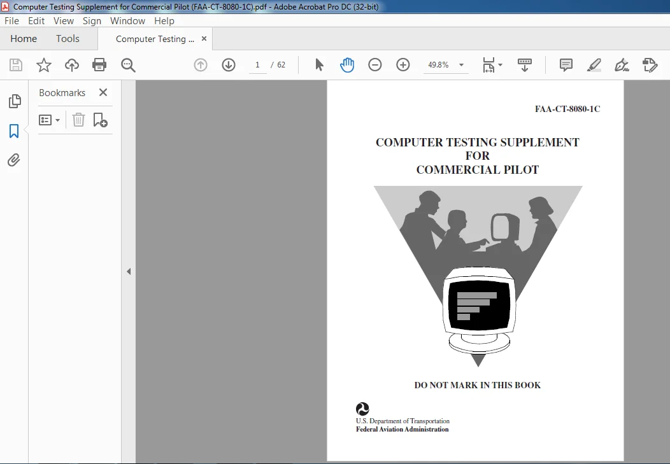Open the bookmark options list menu
Viewport: 670px width, 464px height.
pos(49,120)
